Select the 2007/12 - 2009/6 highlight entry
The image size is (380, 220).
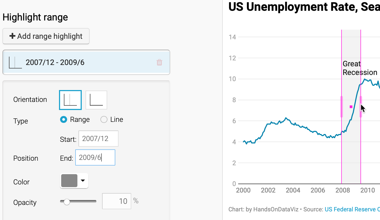[x=86, y=62]
